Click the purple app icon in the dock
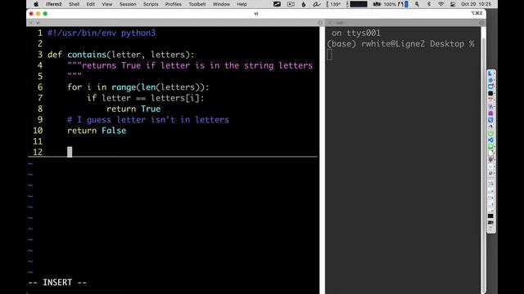The height and width of the screenshot is (294, 524). click(490, 114)
